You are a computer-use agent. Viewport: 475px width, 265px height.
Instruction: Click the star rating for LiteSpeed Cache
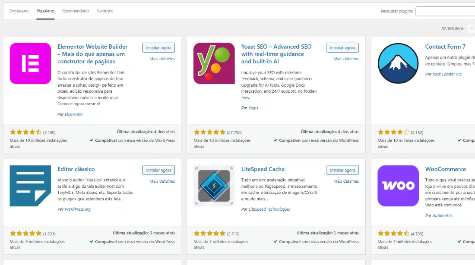tap(209, 233)
